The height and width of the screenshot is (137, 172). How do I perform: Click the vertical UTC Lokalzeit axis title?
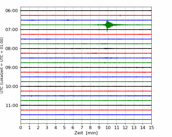[2, 65]
